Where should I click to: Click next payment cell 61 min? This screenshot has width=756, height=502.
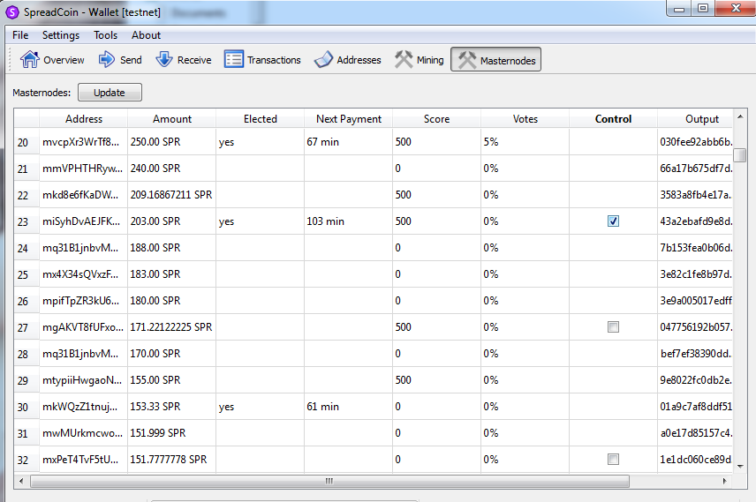(348, 407)
